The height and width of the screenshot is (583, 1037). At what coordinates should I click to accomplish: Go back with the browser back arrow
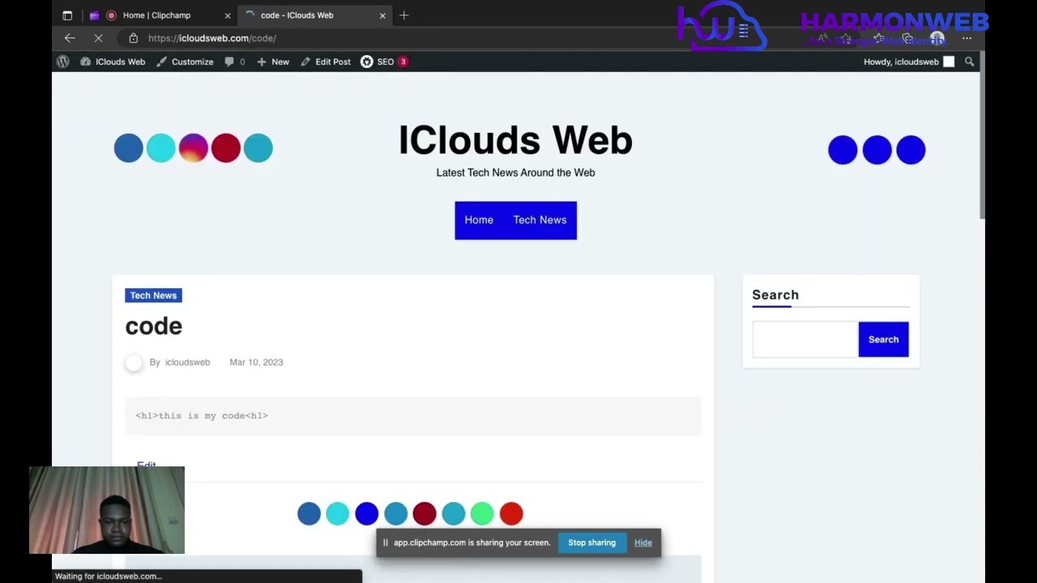point(70,38)
